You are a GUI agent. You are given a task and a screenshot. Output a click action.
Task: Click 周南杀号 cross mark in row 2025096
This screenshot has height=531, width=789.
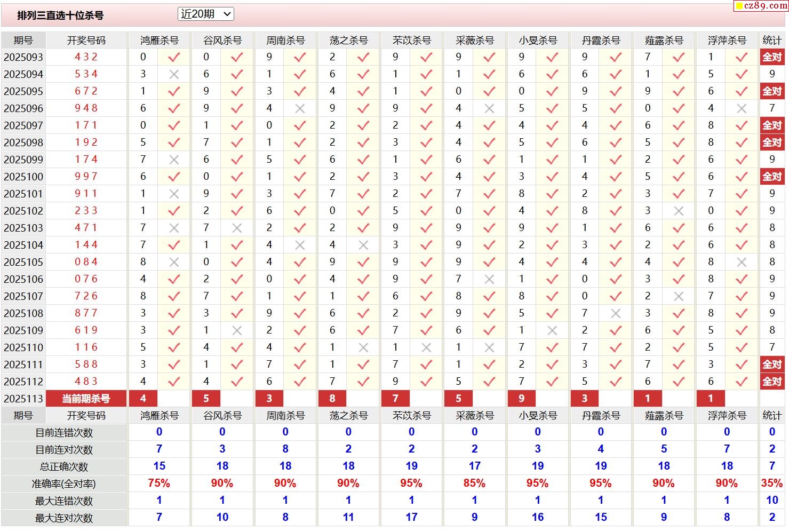300,109
